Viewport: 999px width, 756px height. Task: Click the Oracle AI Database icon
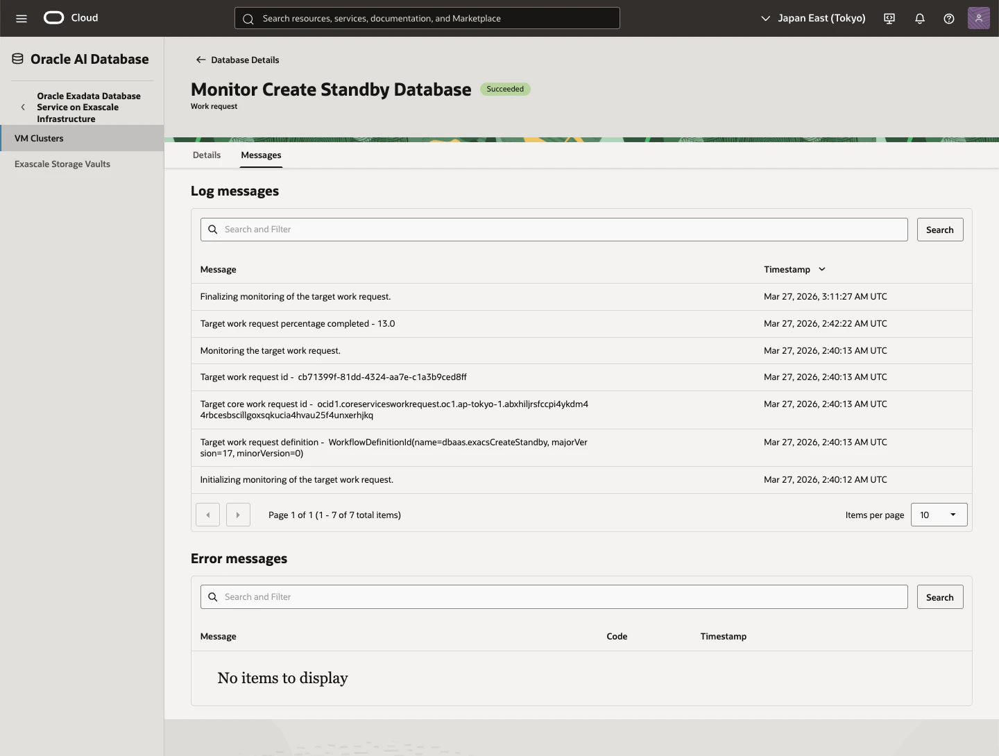tap(18, 59)
